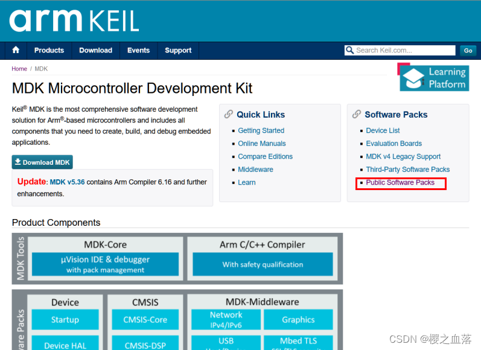This screenshot has width=481, height=350.
Task: Click the Software Packs heading
Action: (x=396, y=115)
